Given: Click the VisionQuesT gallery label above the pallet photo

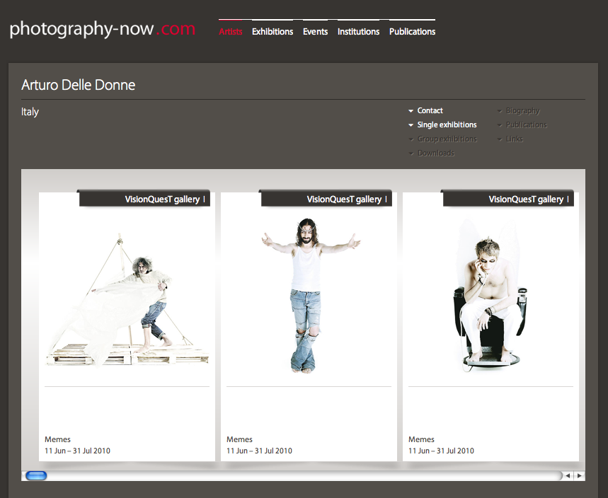Looking at the screenshot, I should click(162, 199).
